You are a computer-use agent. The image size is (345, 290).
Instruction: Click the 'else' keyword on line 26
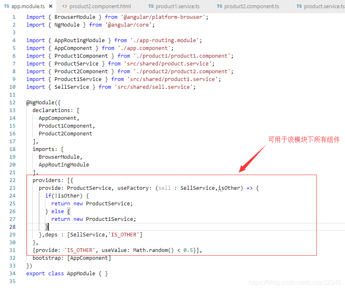pos(57,211)
